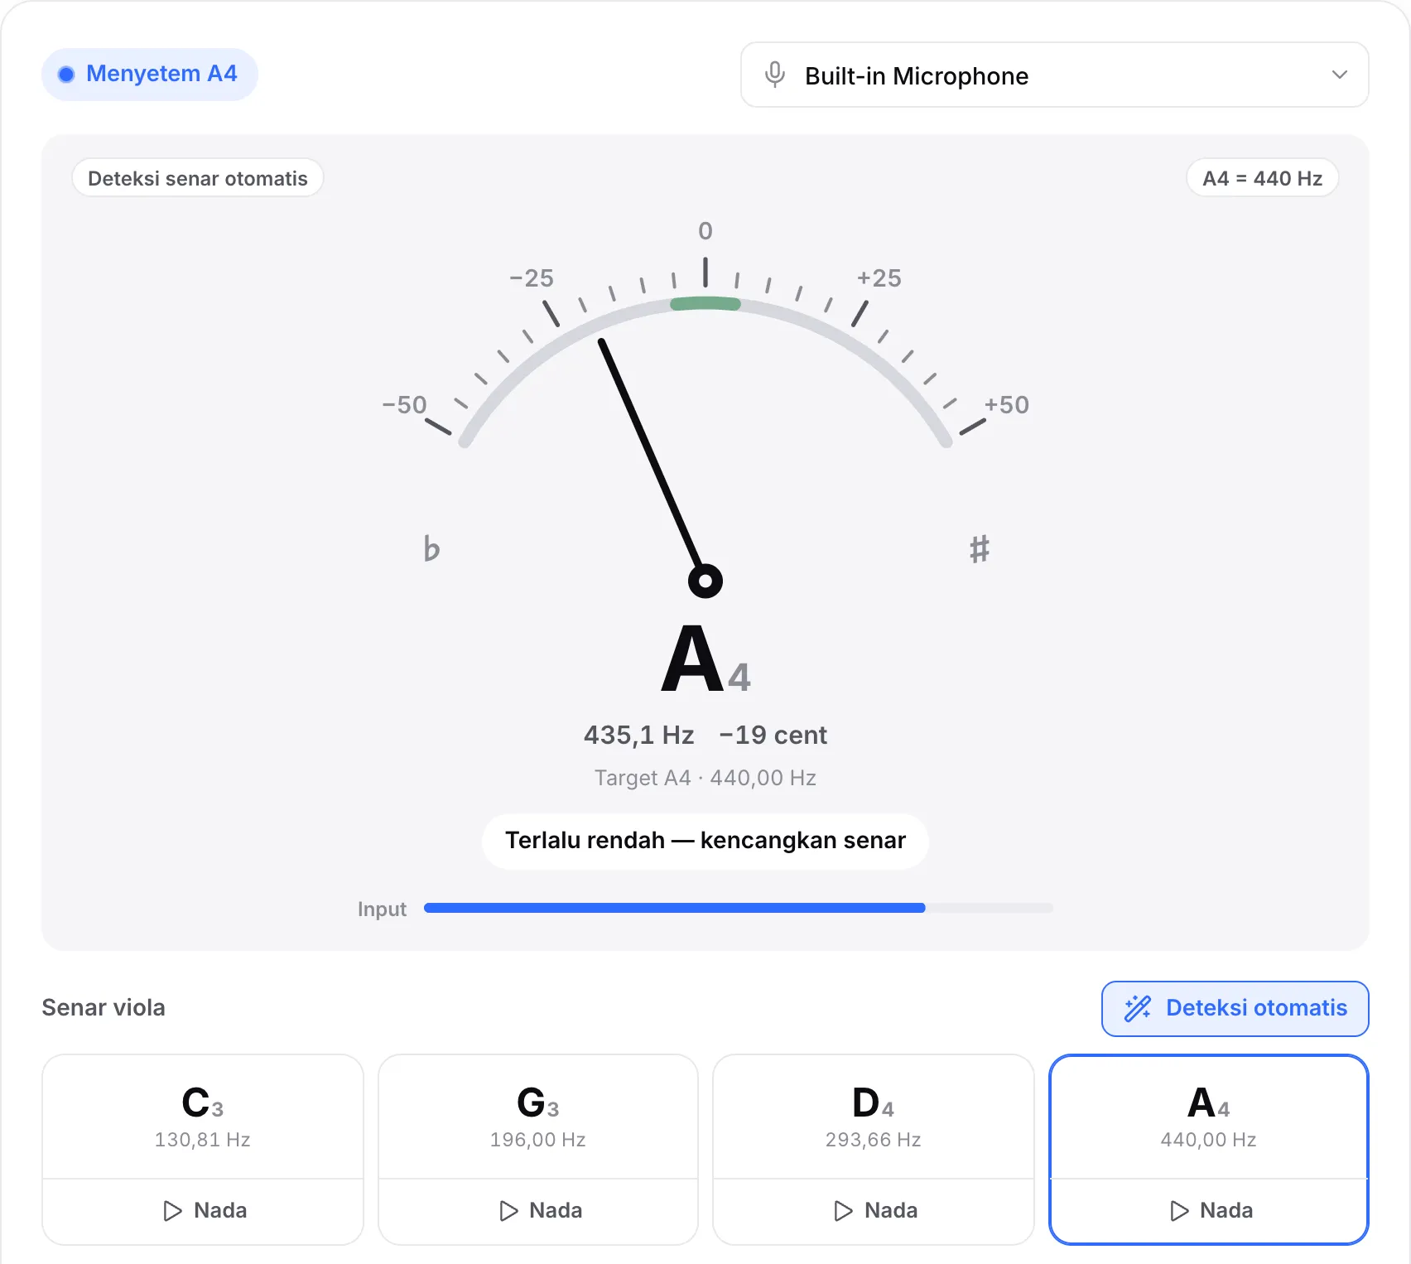Click the sharp symbol on the gauge
The height and width of the screenshot is (1264, 1411).
(980, 548)
